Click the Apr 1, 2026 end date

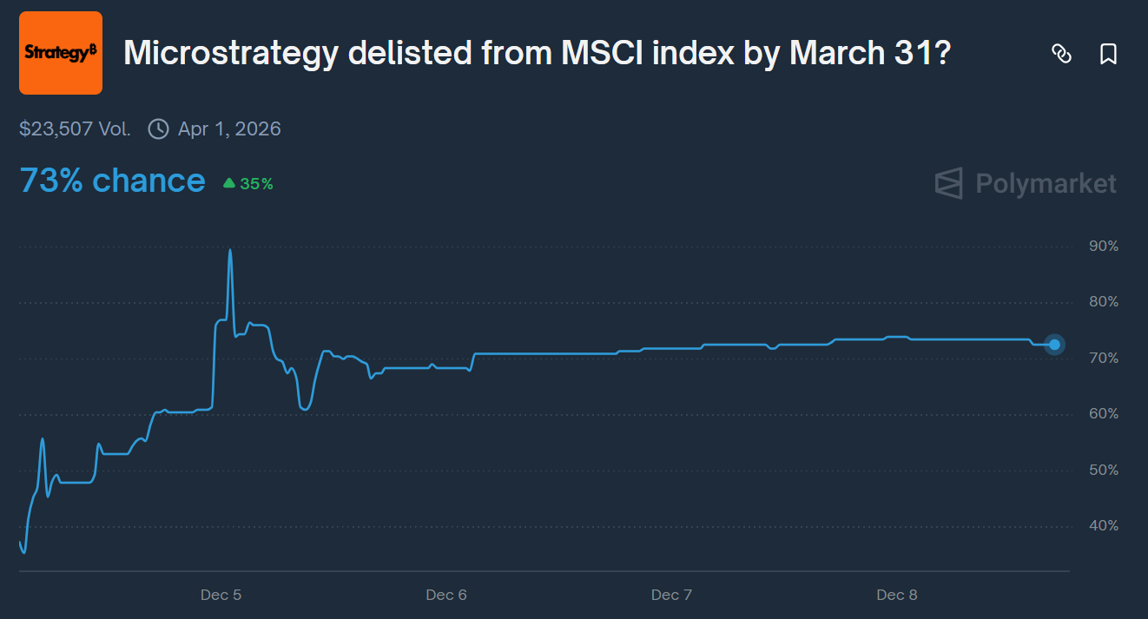click(229, 129)
